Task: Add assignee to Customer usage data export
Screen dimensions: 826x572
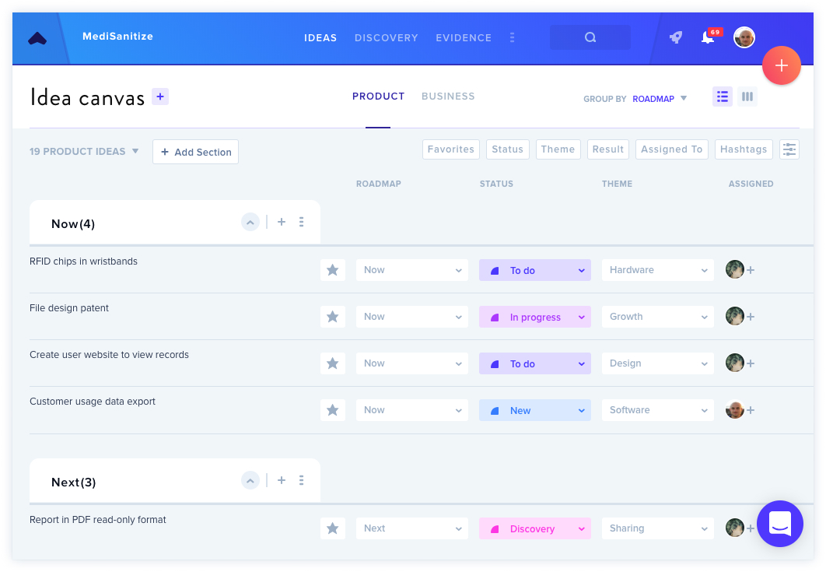Action: [751, 410]
